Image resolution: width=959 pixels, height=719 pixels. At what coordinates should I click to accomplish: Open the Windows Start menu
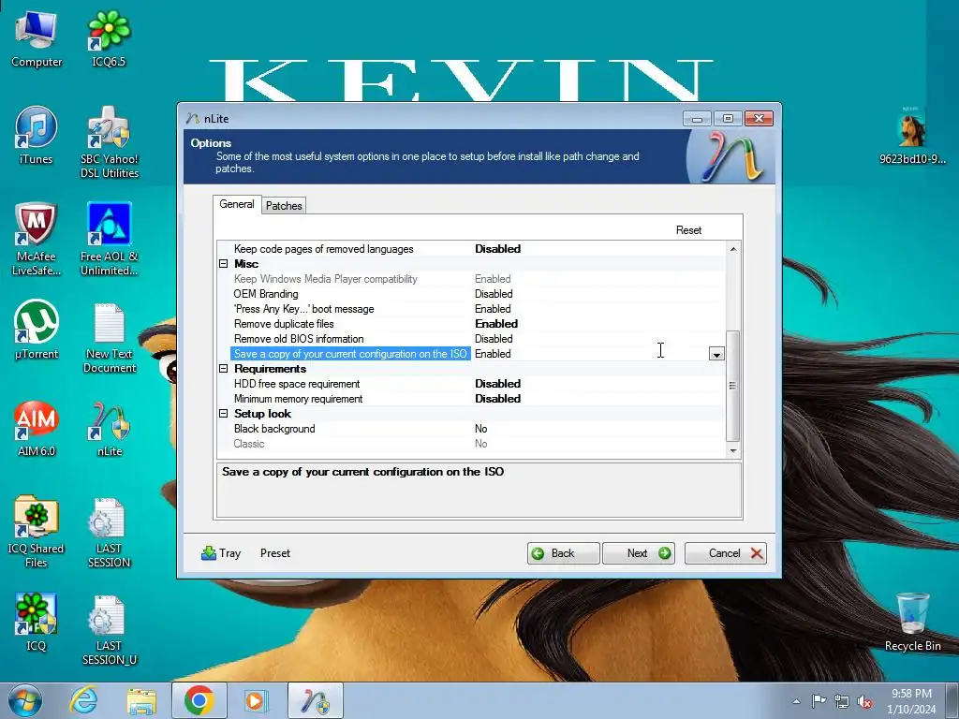(x=25, y=700)
